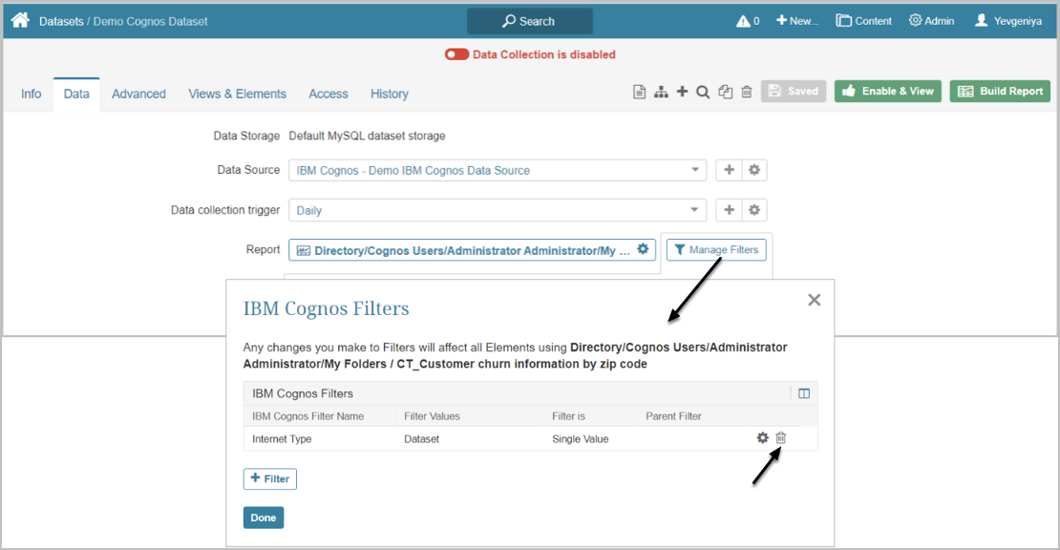Add a new data source with plus button
1060x550 pixels.
729,170
